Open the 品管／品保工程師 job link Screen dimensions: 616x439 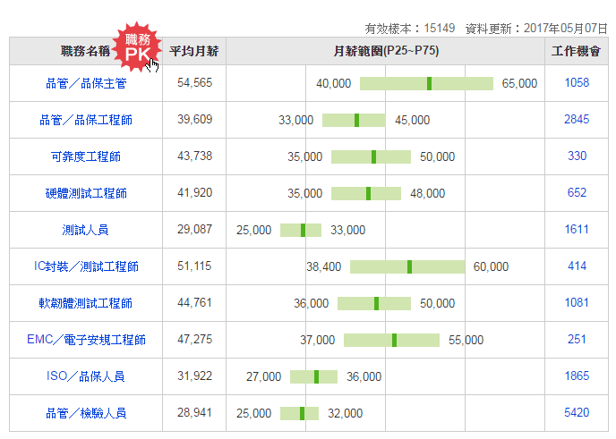[x=86, y=120]
